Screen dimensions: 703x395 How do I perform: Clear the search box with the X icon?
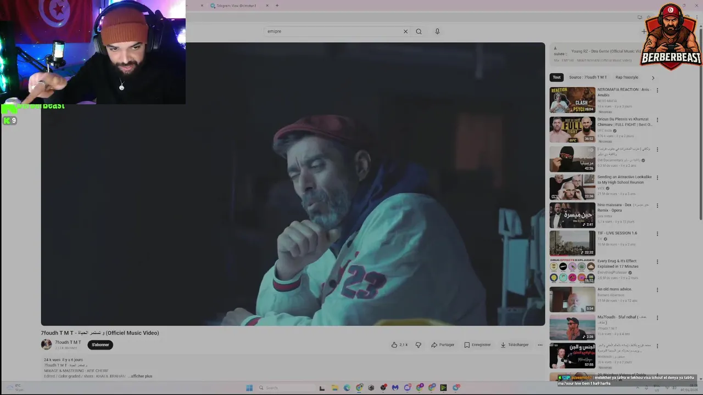[405, 31]
